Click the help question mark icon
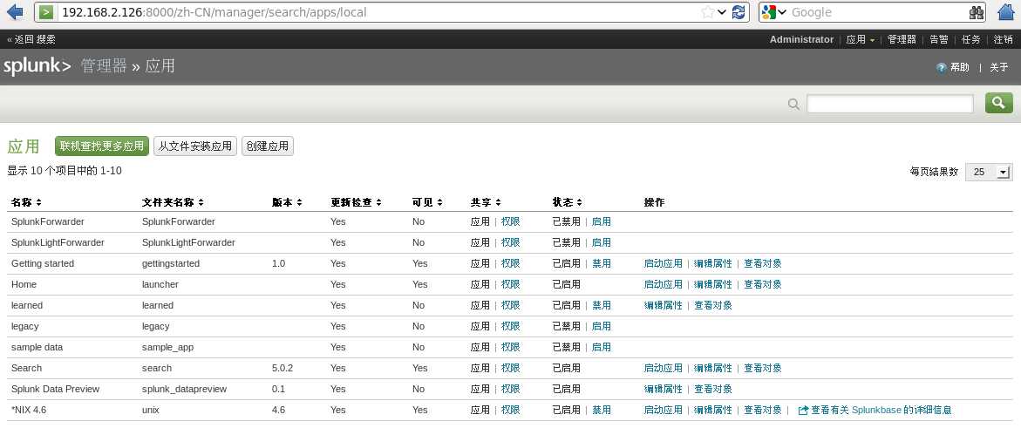 (941, 68)
